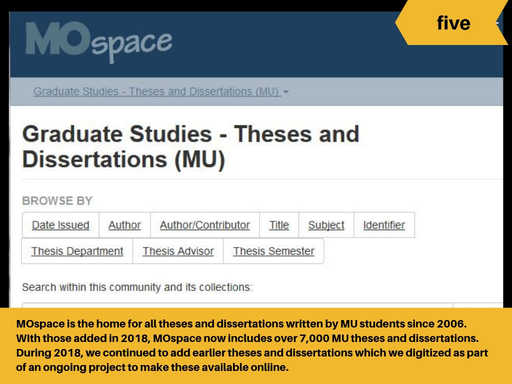
Task: Open Thesis Advisor browse list
Action: click(178, 251)
